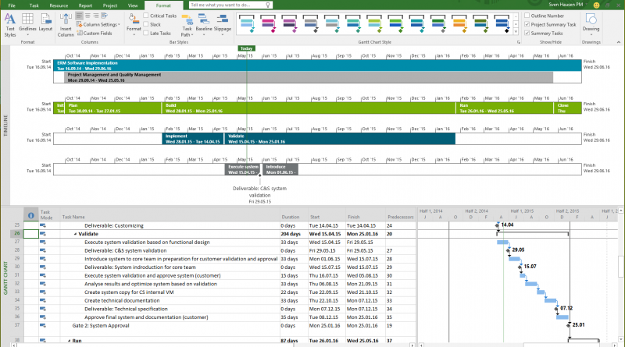The width and height of the screenshot is (625, 347).
Task: Click the Duration column header
Action: (x=290, y=216)
